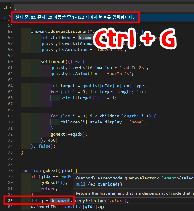Click the 'target' variable on line 64
The height and width of the screenshot is (211, 194).
click(68, 86)
